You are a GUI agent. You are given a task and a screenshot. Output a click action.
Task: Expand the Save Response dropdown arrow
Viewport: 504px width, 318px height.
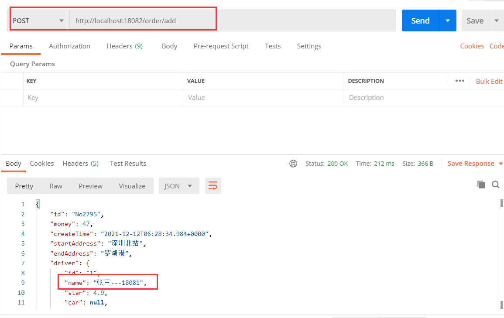point(501,164)
